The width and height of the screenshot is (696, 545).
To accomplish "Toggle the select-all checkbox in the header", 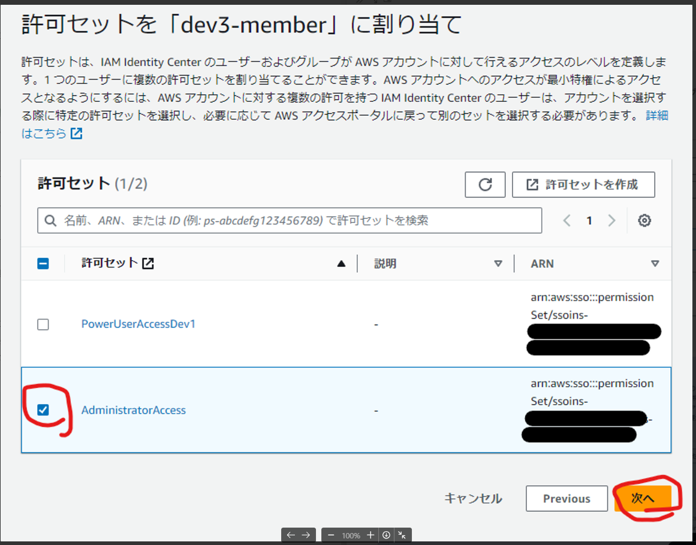I will (x=43, y=264).
